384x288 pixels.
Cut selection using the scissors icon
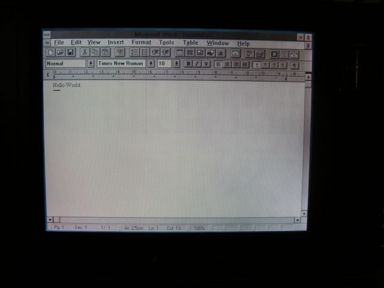(85, 52)
